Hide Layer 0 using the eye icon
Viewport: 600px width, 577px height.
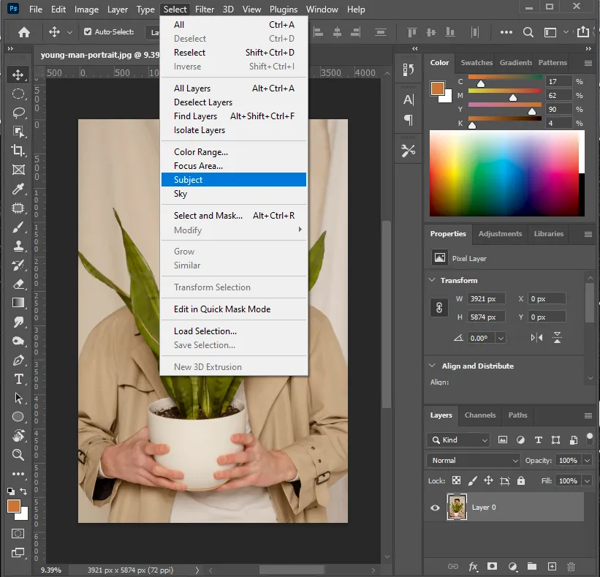coord(436,508)
